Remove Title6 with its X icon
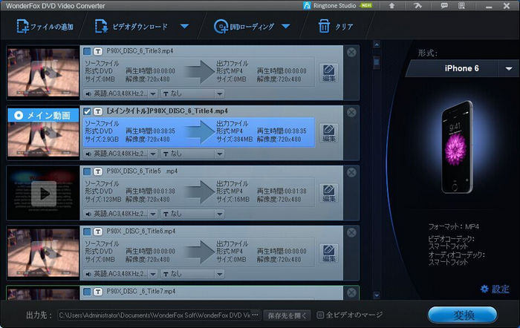The height and width of the screenshot is (328, 520). click(x=351, y=232)
